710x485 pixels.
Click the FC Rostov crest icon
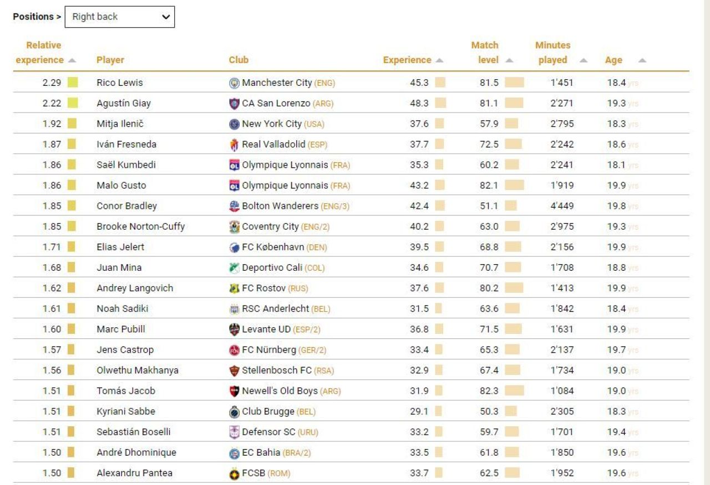click(234, 288)
